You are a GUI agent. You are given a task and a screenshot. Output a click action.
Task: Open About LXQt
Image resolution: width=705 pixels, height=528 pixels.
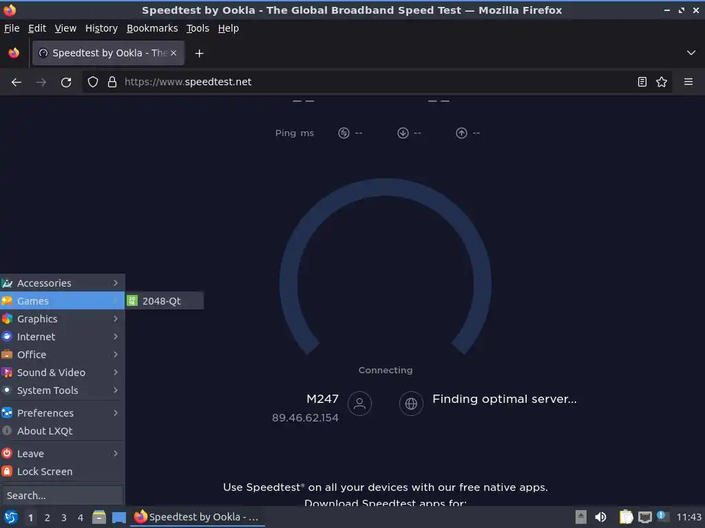coord(63,431)
